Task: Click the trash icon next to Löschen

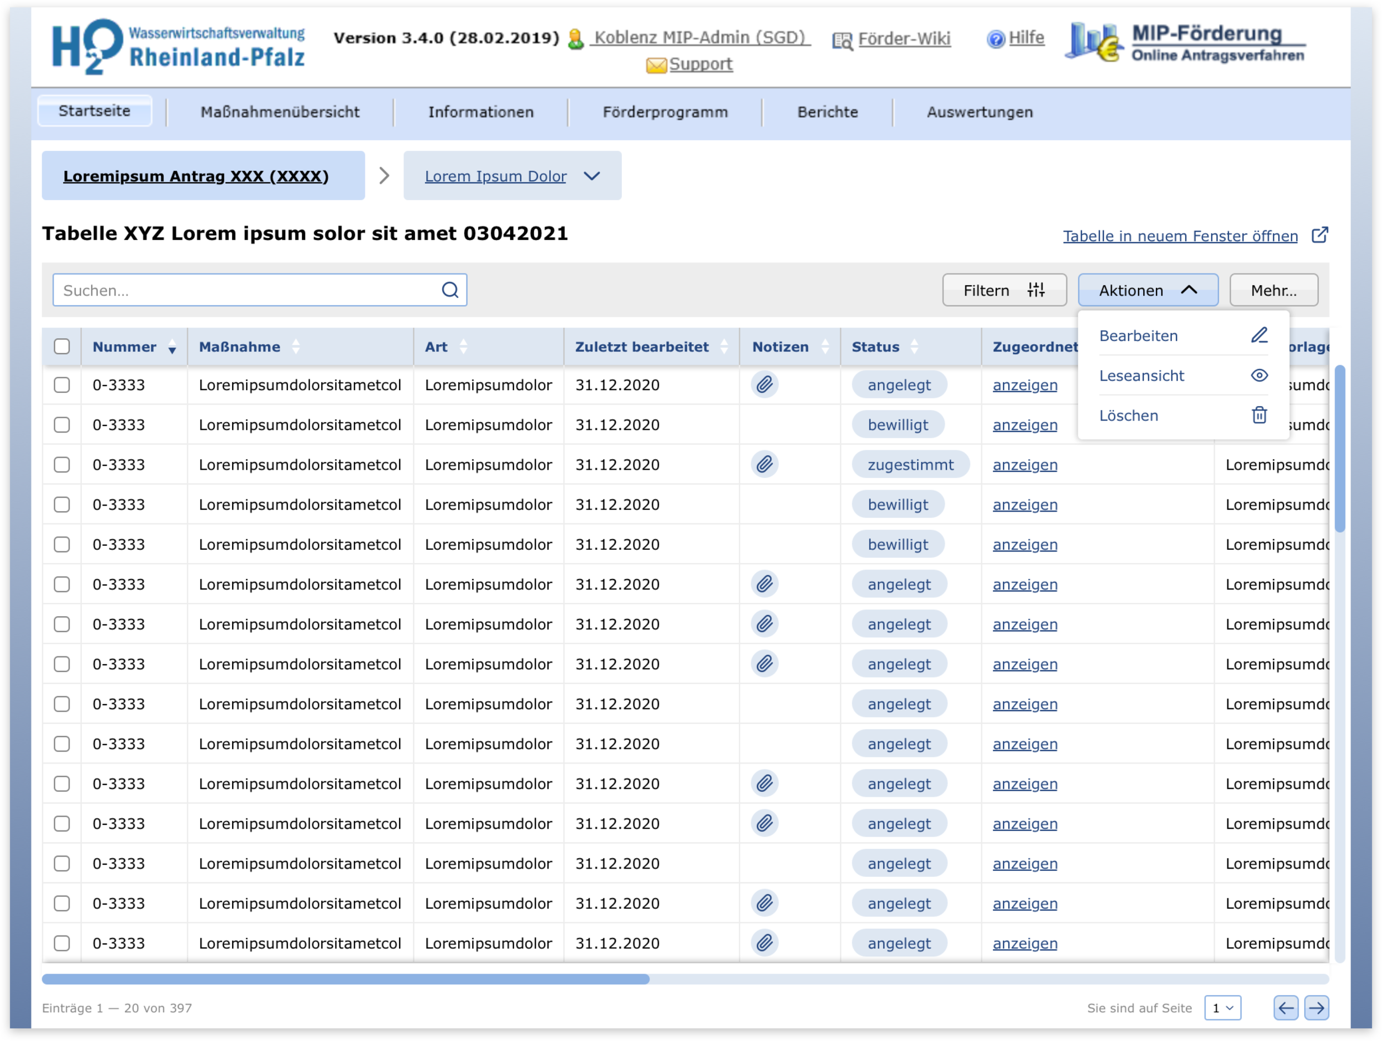Action: coord(1258,416)
